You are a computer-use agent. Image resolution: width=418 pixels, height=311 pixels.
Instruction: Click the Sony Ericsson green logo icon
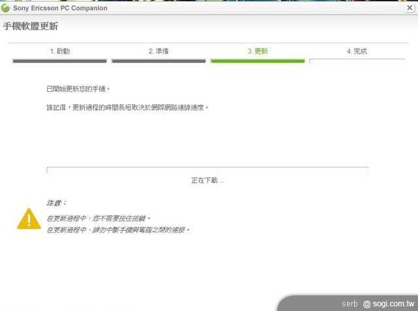coord(5,8)
